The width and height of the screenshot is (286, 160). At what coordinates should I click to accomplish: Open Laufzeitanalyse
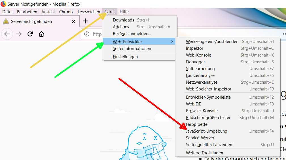tap(228, 75)
